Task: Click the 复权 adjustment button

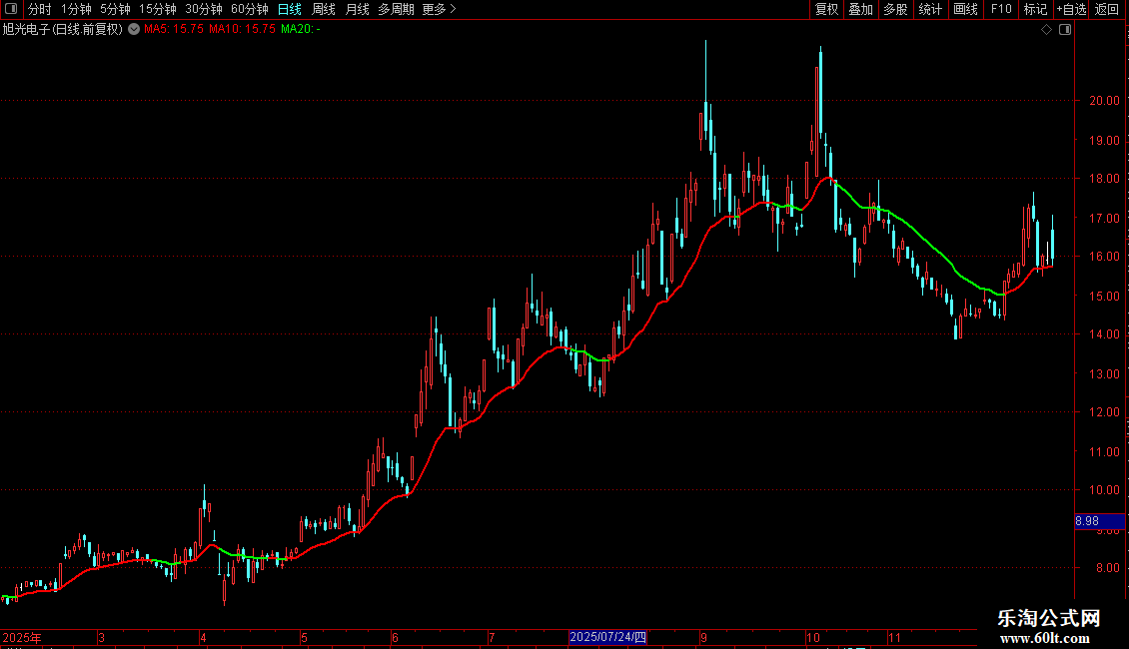Action: click(826, 9)
